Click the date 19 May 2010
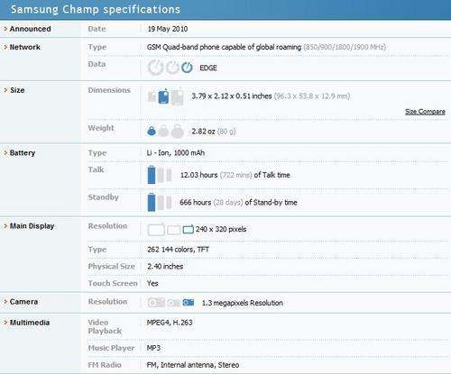 click(x=168, y=29)
